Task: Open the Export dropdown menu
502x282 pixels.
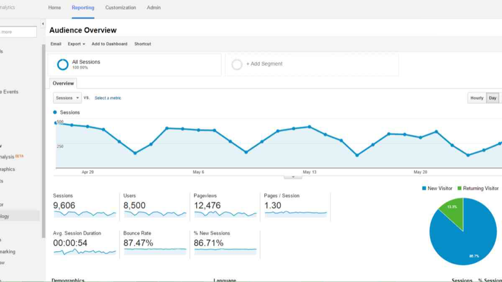Action: coord(76,44)
